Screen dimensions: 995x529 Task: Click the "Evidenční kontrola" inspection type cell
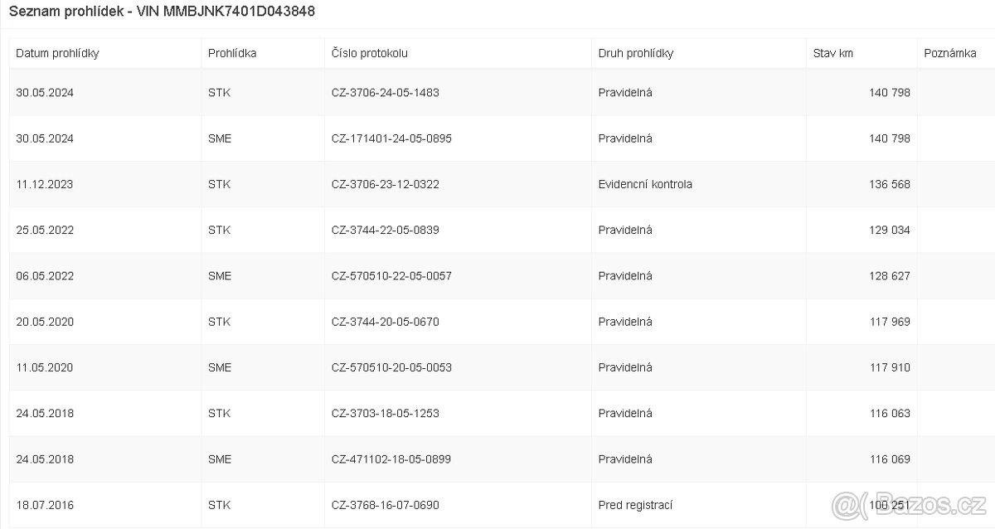pos(645,184)
